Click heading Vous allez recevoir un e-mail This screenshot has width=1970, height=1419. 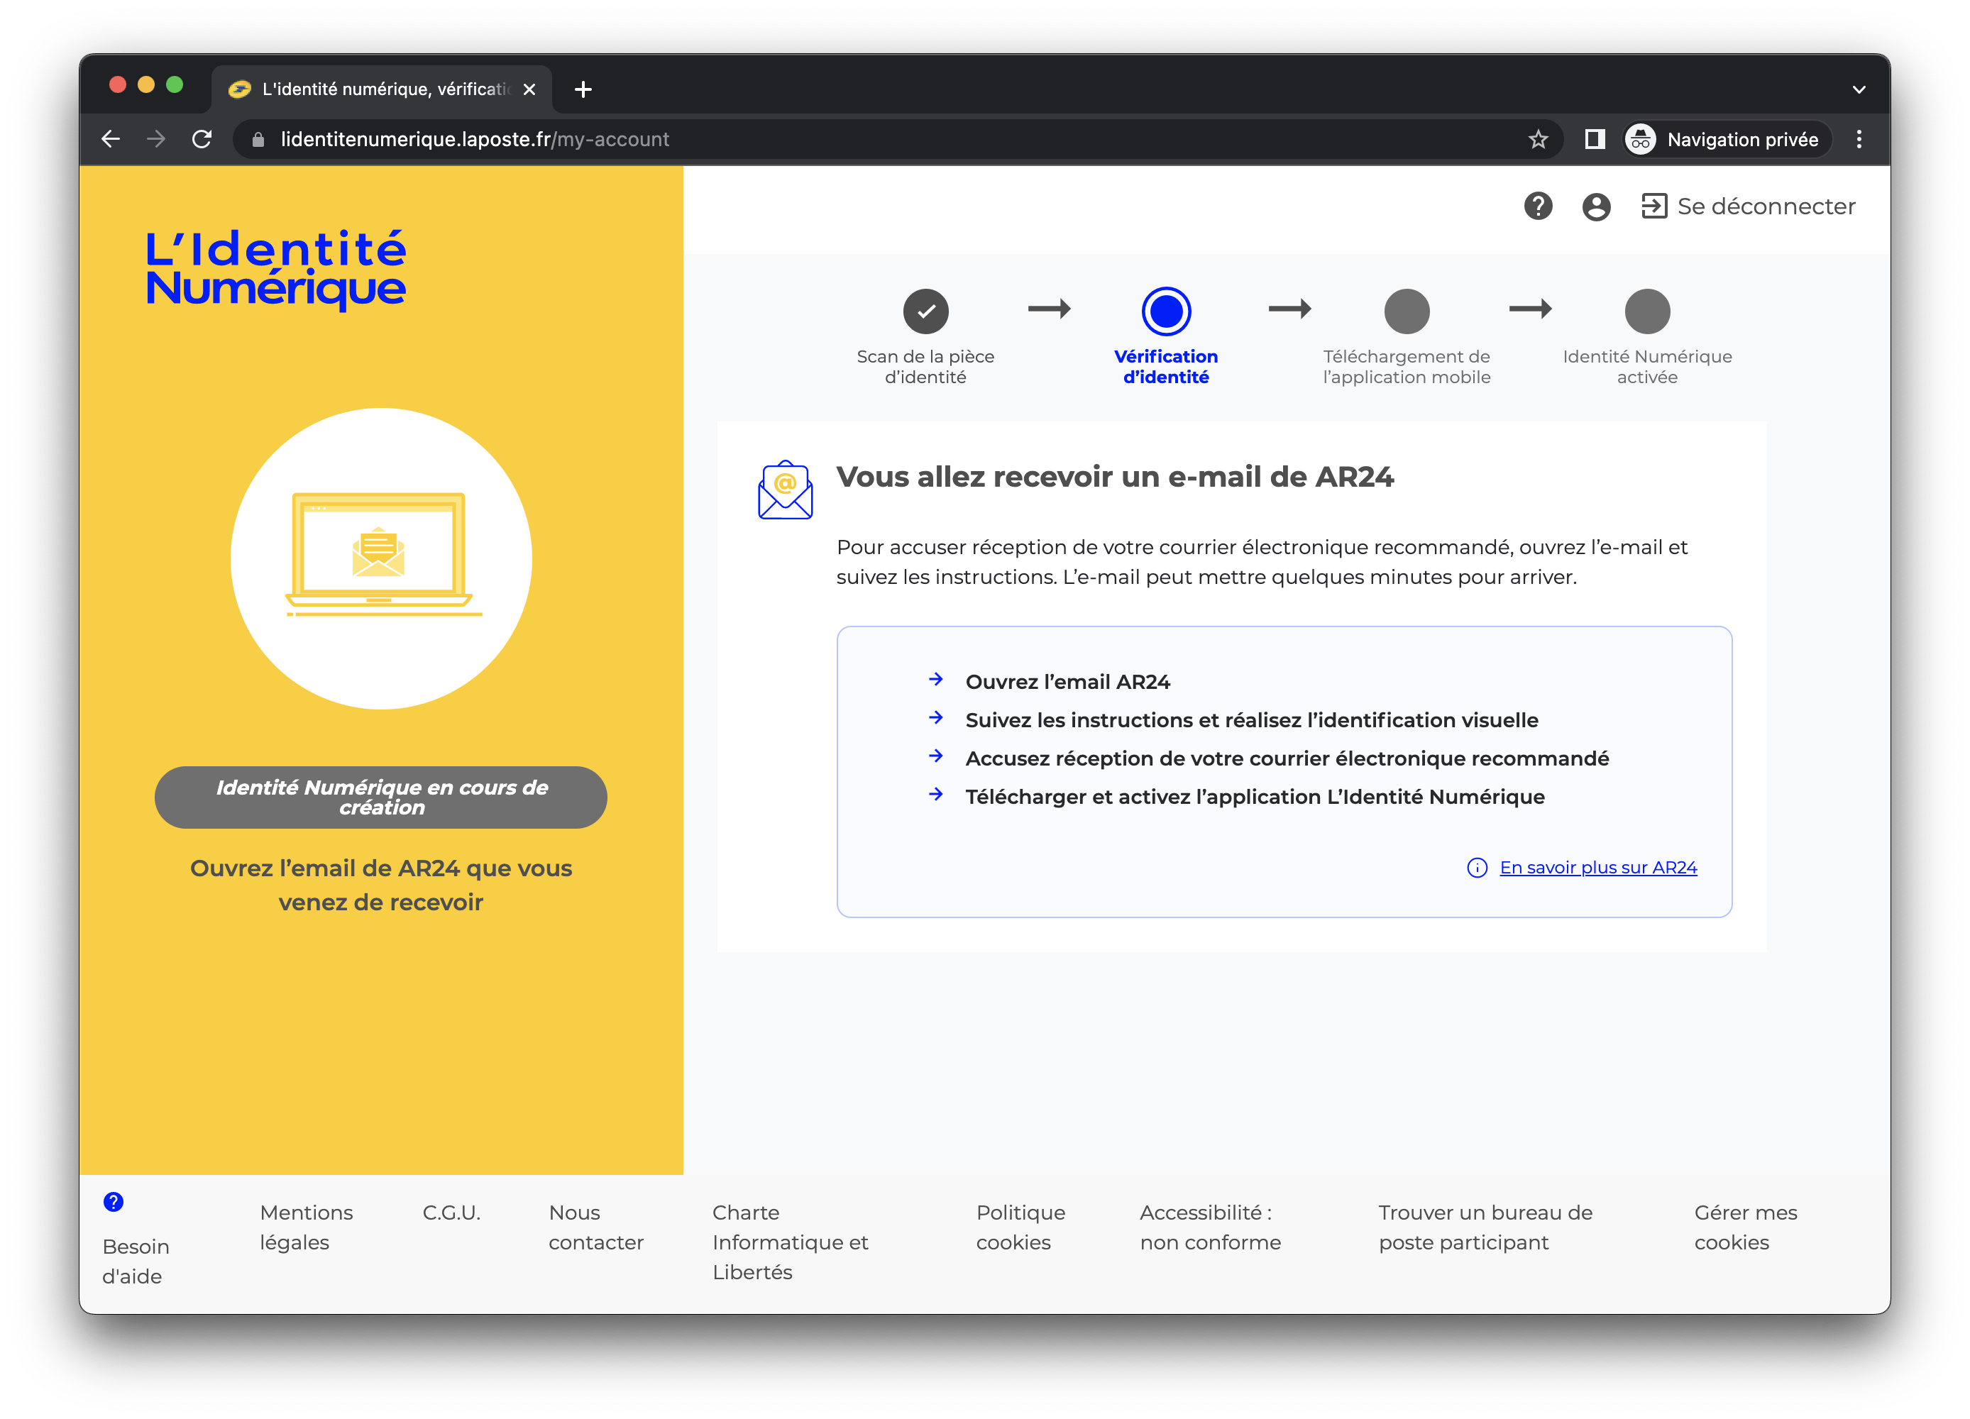[1114, 477]
